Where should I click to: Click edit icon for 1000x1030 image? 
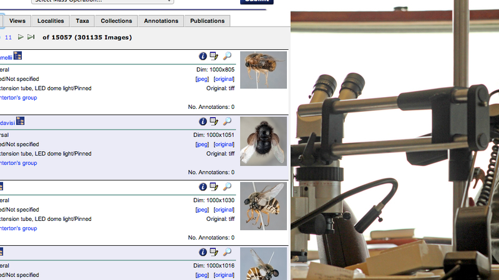click(x=214, y=187)
